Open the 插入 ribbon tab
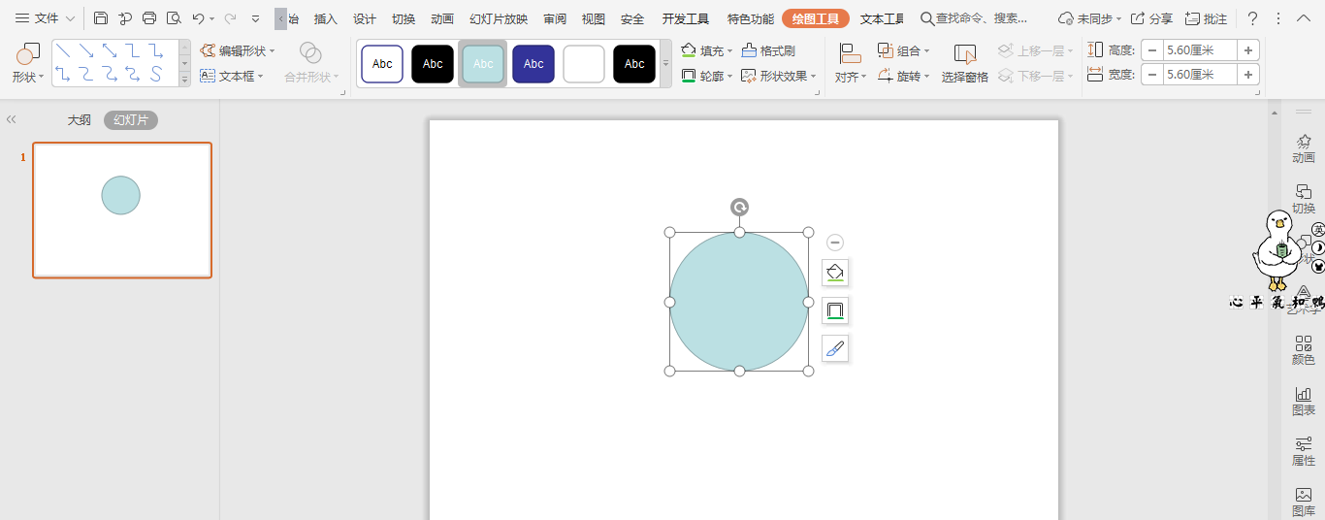This screenshot has width=1325, height=520. point(326,18)
